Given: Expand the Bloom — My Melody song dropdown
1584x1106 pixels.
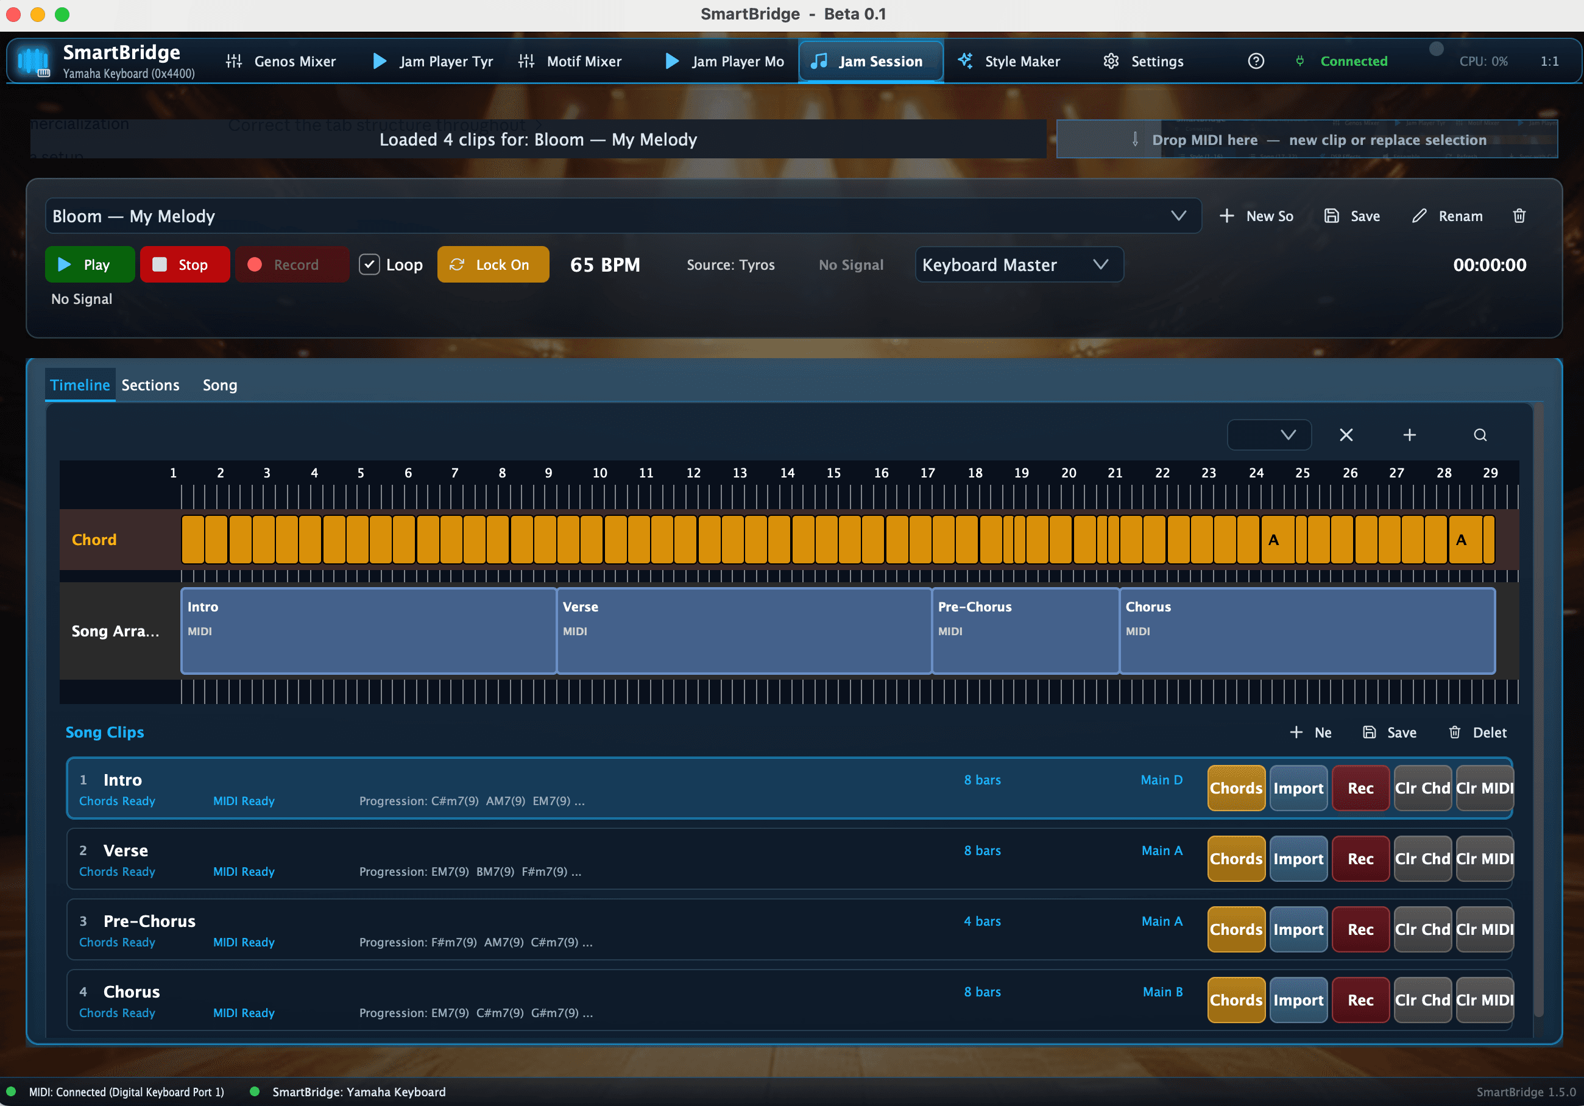Looking at the screenshot, I should point(624,216).
